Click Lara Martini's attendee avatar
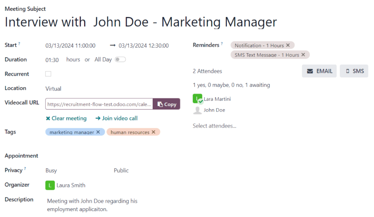Image resolution: width=374 pixels, height=217 pixels. click(x=198, y=99)
